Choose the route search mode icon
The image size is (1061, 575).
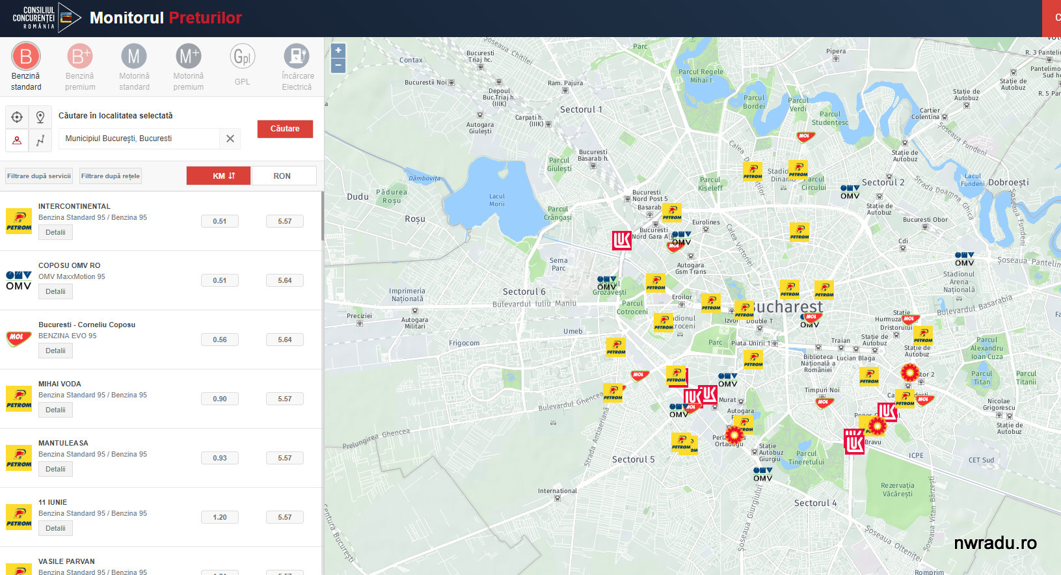[x=40, y=140]
